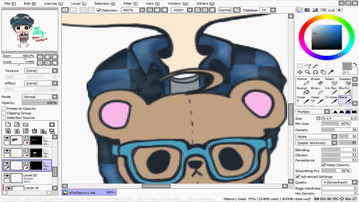The height and width of the screenshot is (202, 359).
Task: Clear the layer with eraser icon
Action: pyautogui.click(x=26, y=131)
